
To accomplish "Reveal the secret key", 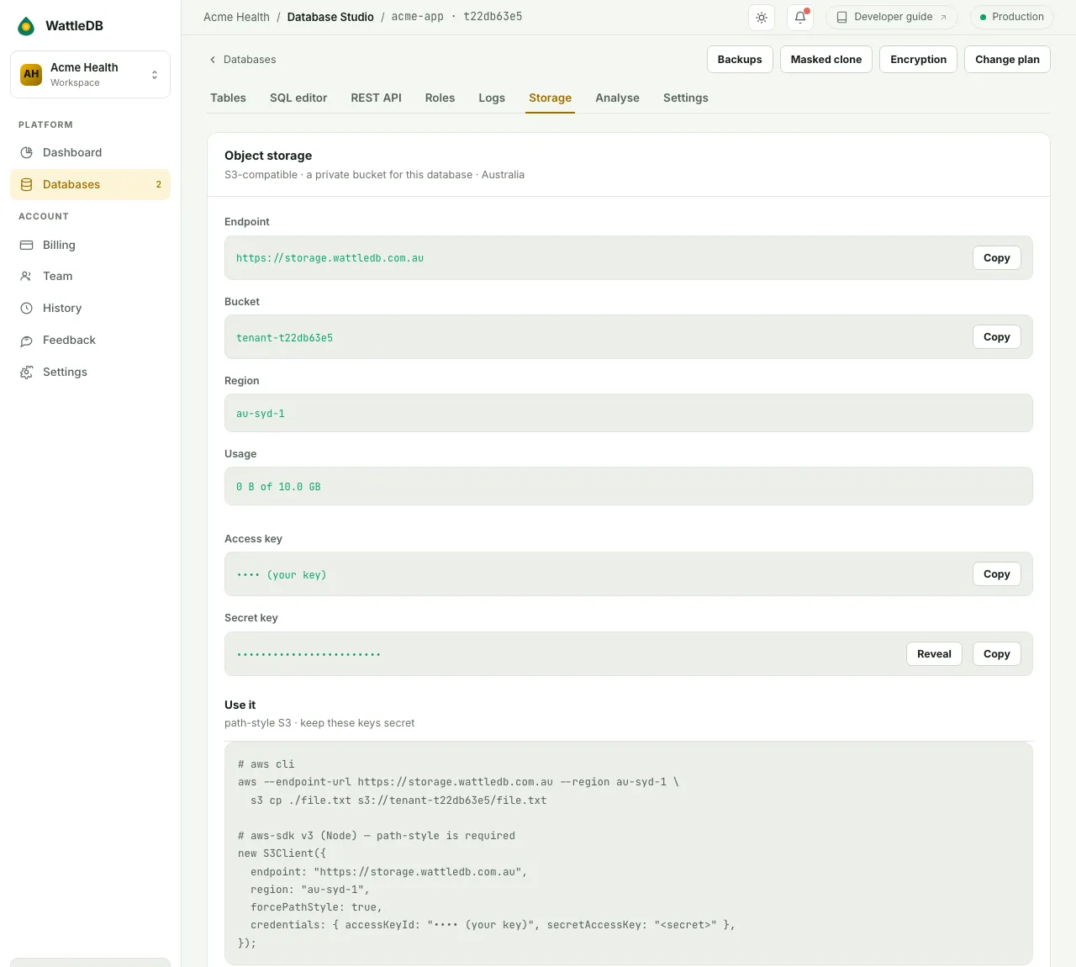I will coord(934,653).
